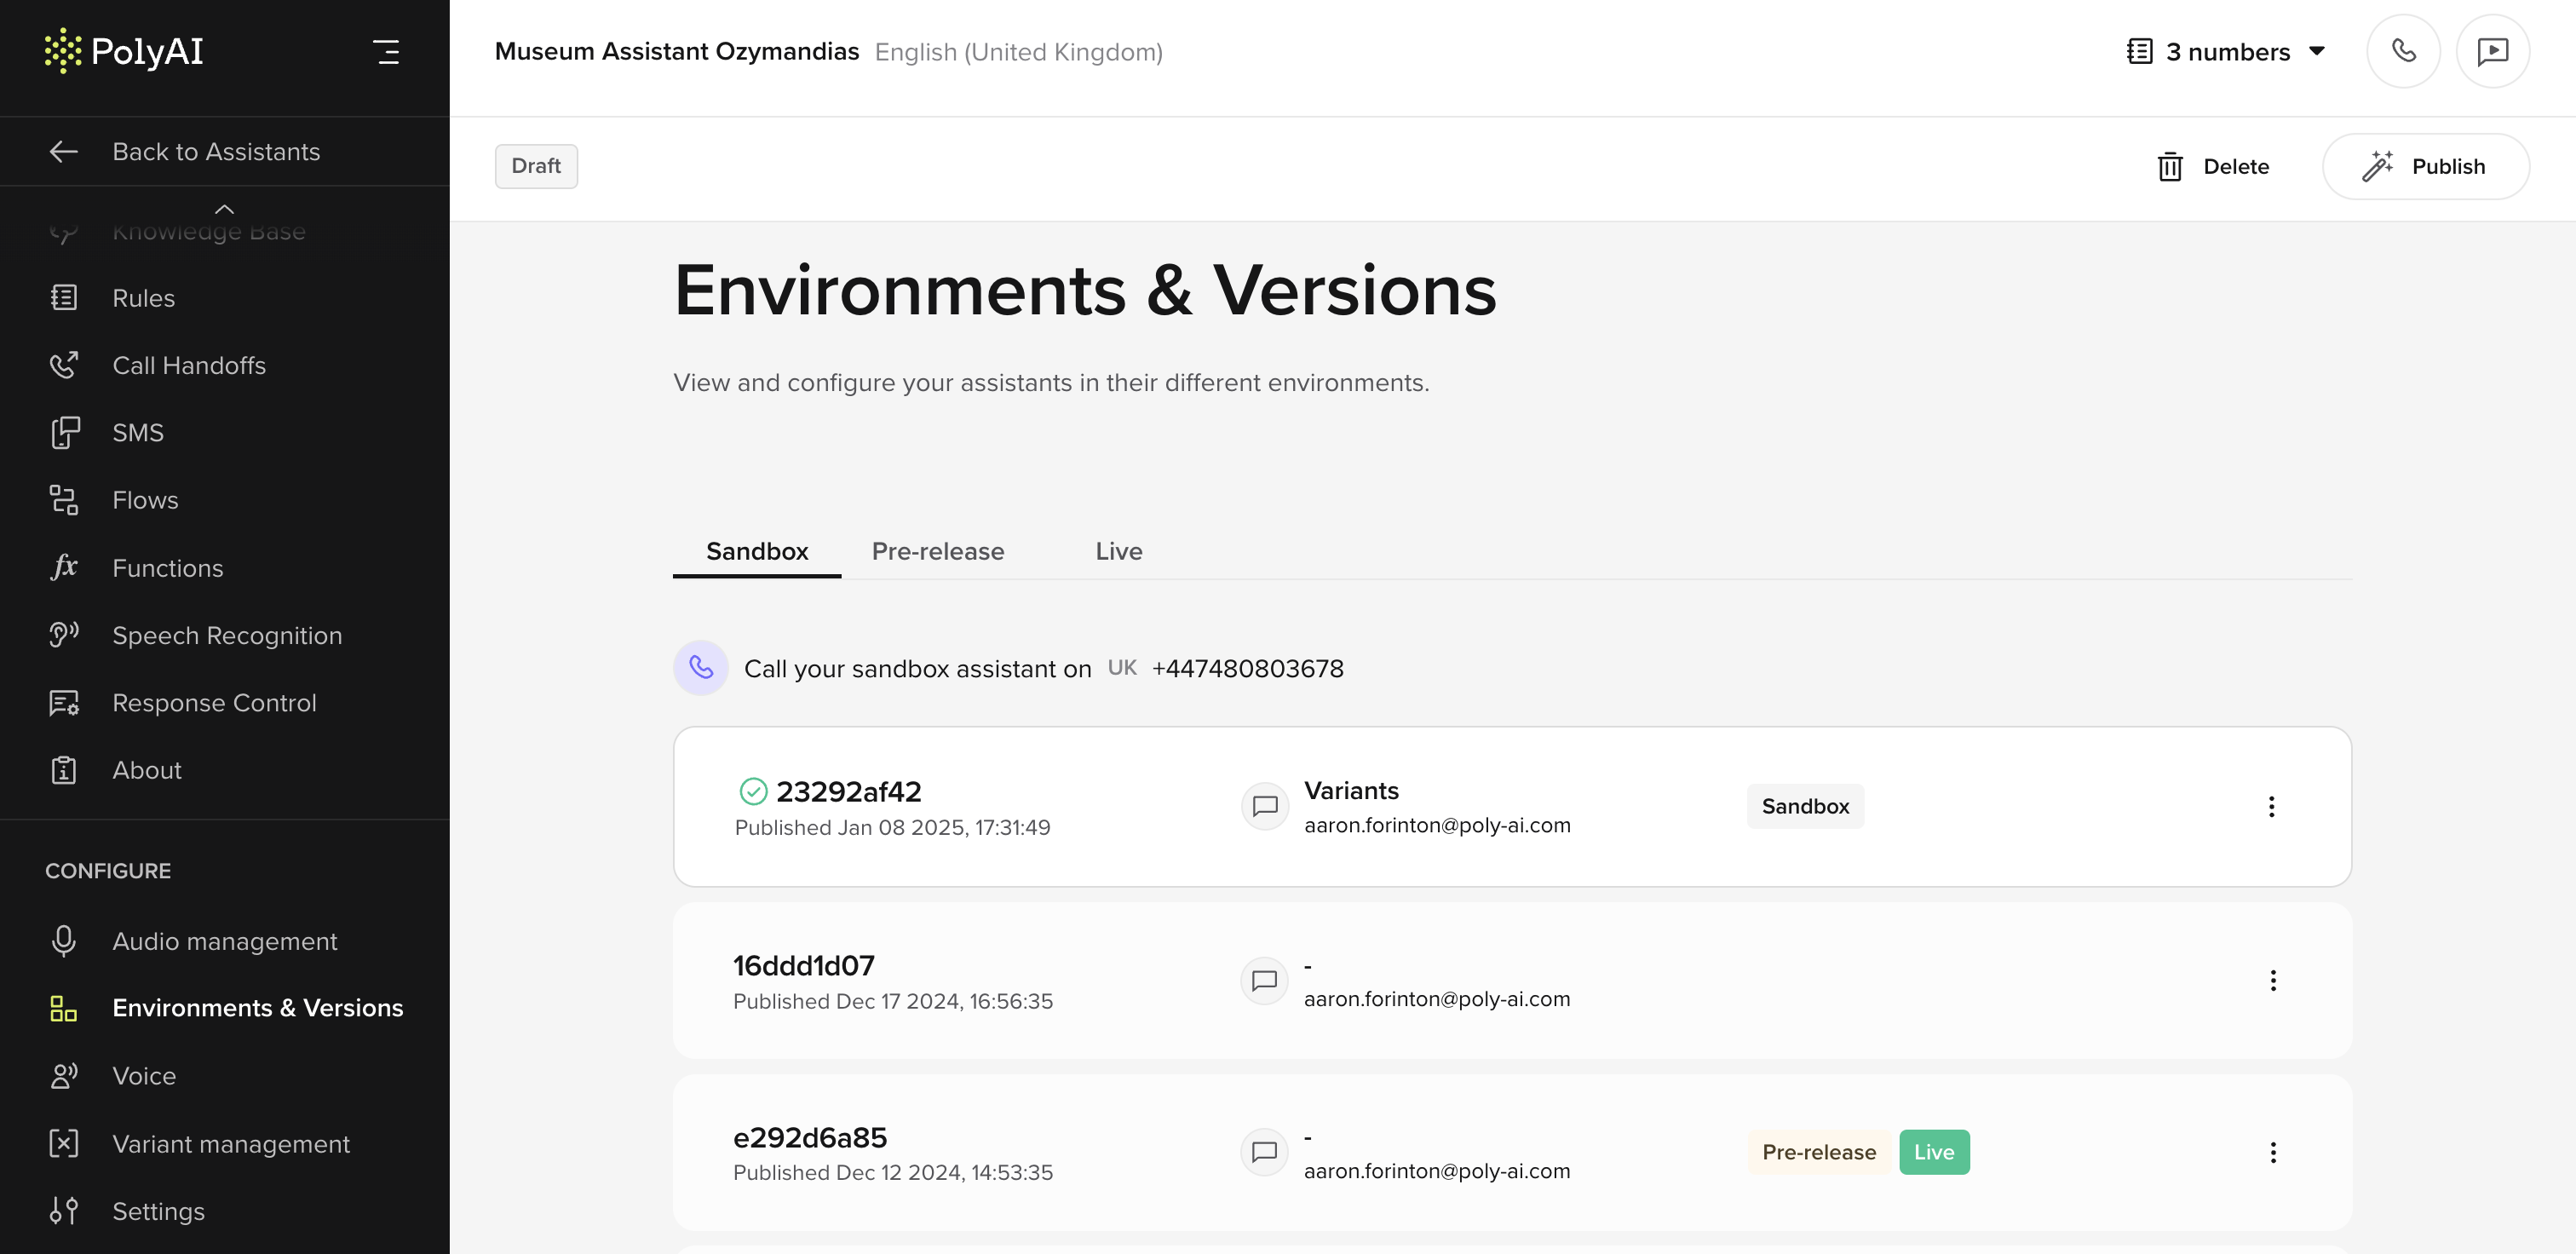2576x1254 pixels.
Task: Open Functions from the sidebar
Action: point(167,568)
